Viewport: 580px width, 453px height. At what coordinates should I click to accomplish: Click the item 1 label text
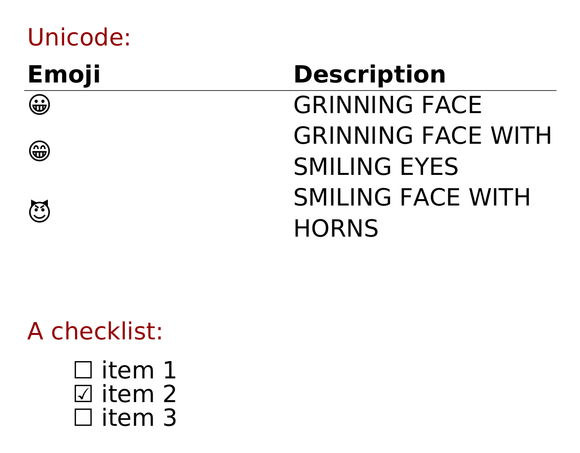[x=139, y=371]
